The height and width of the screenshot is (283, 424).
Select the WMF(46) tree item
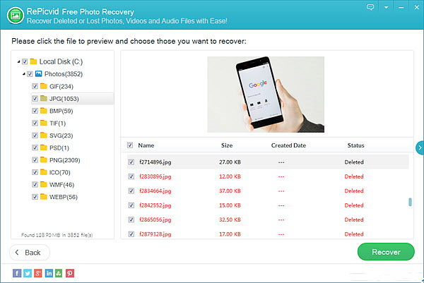pos(61,185)
